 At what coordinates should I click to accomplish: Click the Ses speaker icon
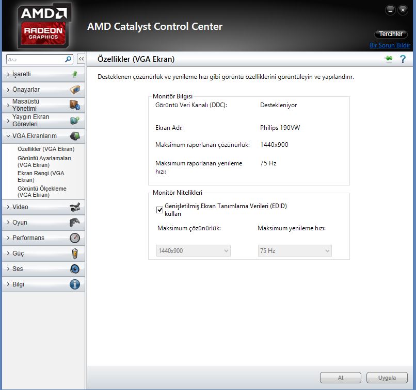pyautogui.click(x=75, y=269)
